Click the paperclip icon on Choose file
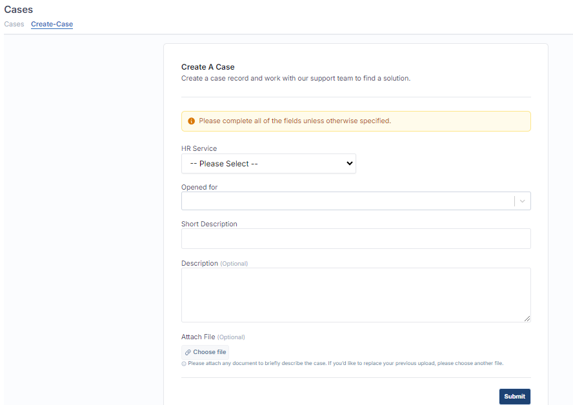 click(188, 352)
